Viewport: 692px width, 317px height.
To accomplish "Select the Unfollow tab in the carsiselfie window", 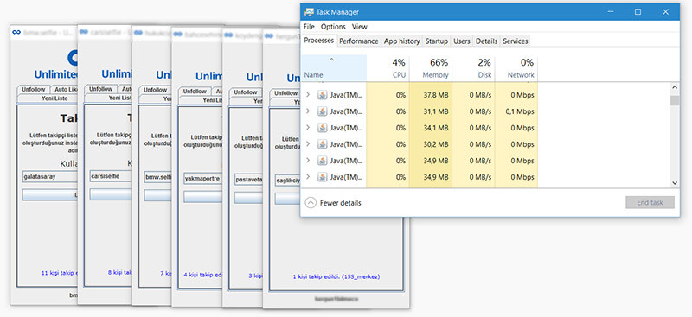I will [100, 89].
